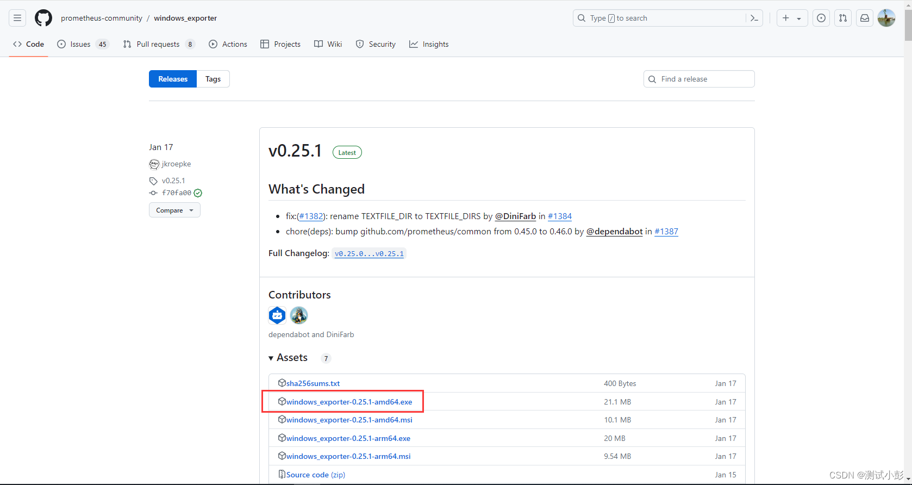Download sha256sums.txt
Viewport: 912px width, 485px height.
coord(313,383)
